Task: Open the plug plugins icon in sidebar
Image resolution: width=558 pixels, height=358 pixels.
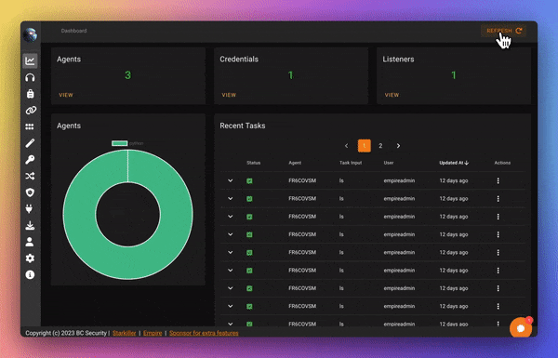Action: [30, 209]
